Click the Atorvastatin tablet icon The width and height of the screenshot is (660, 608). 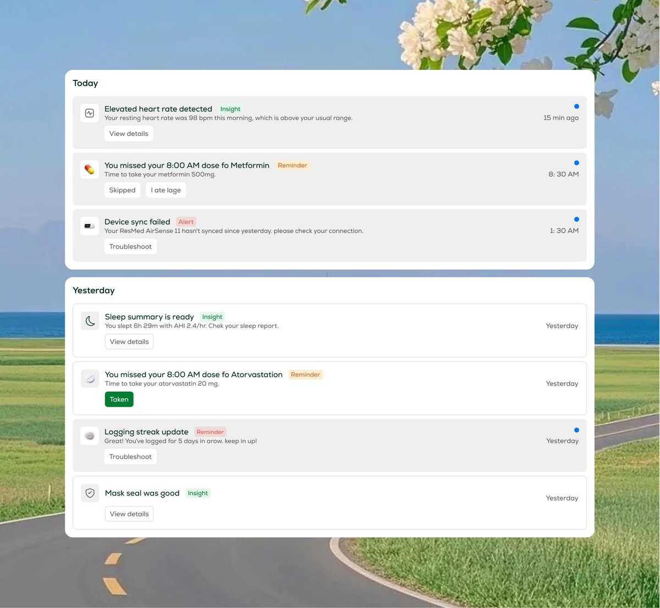click(x=90, y=379)
